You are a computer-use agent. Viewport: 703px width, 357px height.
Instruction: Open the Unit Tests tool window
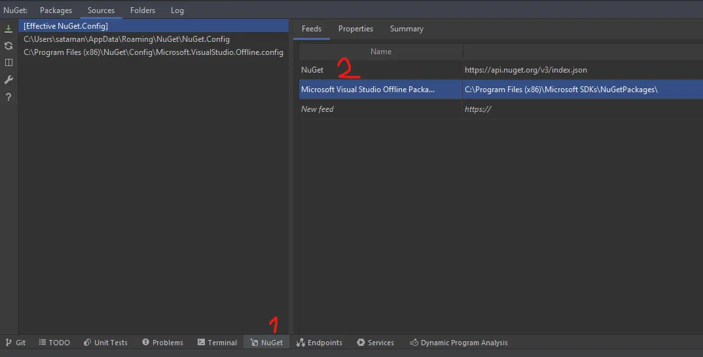tap(106, 343)
